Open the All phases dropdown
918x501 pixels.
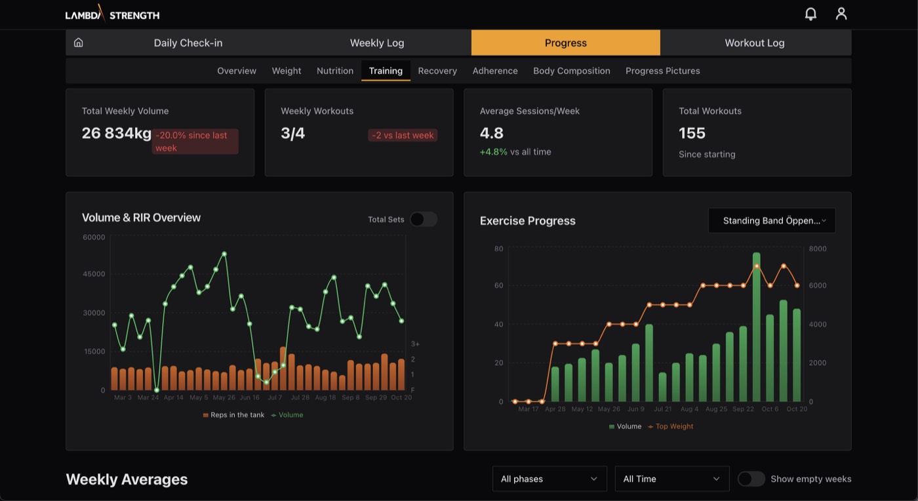[x=549, y=479]
